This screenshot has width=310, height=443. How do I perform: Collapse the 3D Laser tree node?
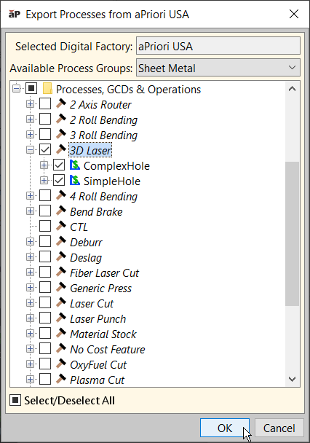30,150
